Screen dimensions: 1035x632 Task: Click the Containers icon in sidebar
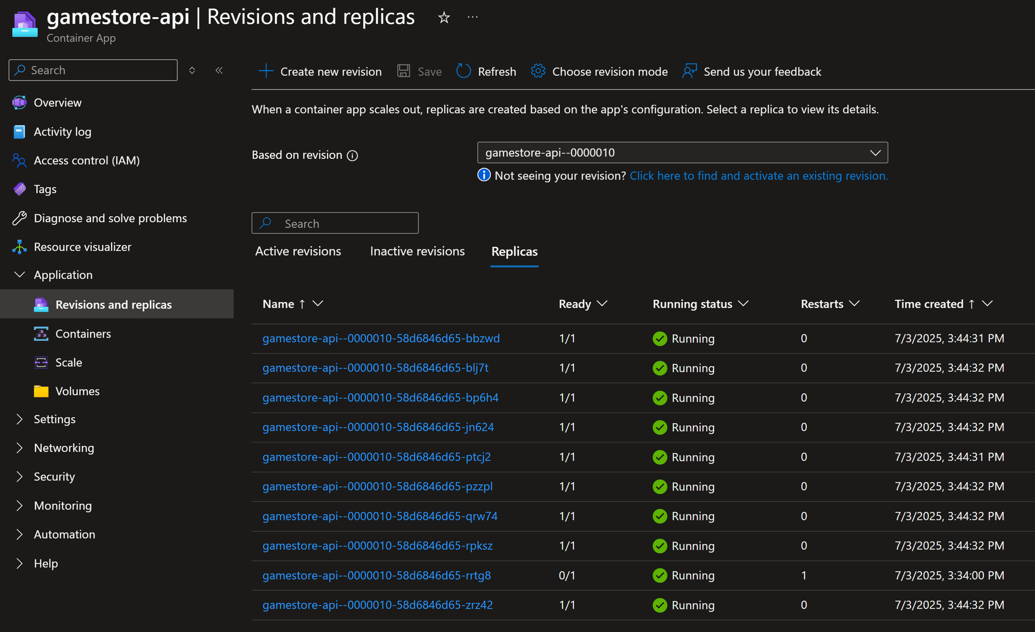click(41, 334)
